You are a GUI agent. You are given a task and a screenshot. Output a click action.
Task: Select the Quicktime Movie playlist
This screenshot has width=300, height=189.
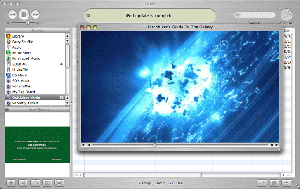pyautogui.click(x=35, y=97)
